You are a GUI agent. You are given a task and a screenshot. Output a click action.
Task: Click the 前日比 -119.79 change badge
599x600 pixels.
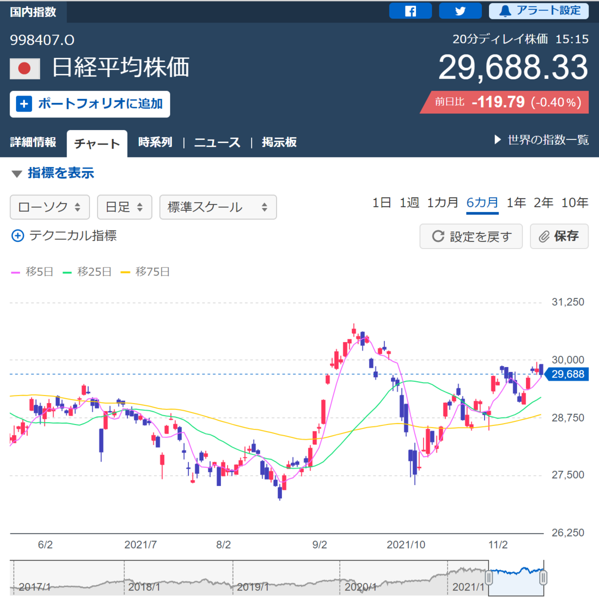point(504,102)
